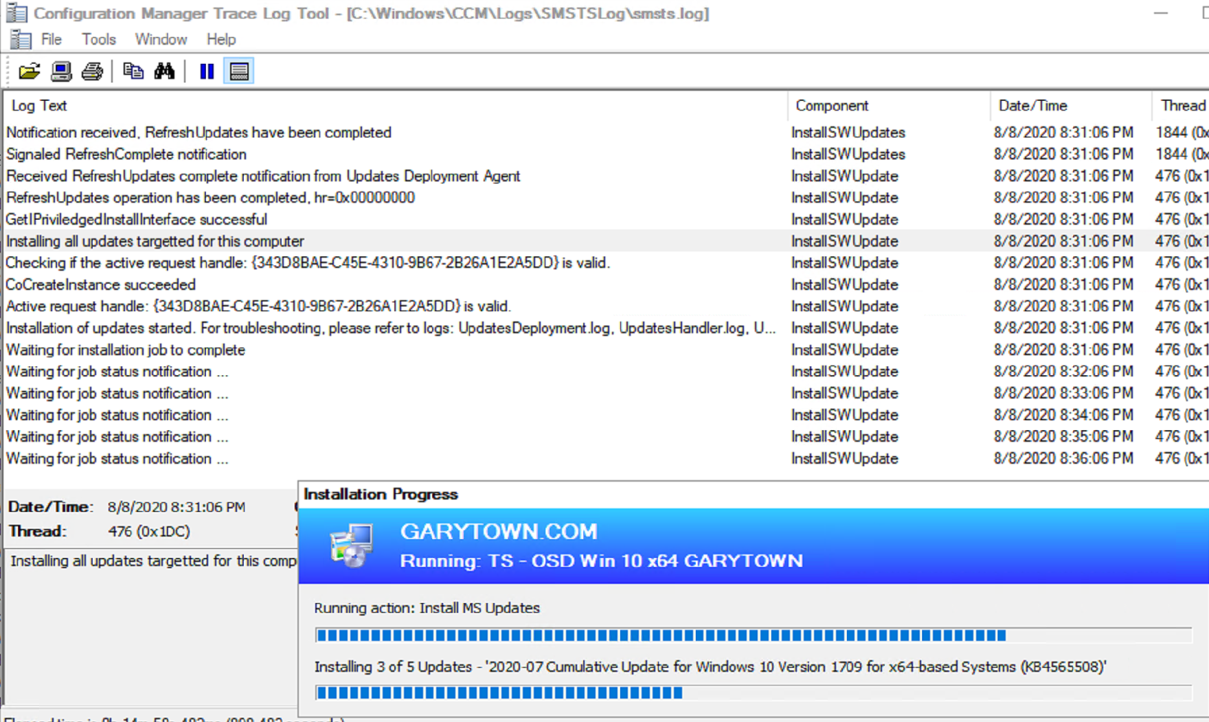
Task: Select the 'CoCreateInstance succeeded' log row
Action: 101,284
